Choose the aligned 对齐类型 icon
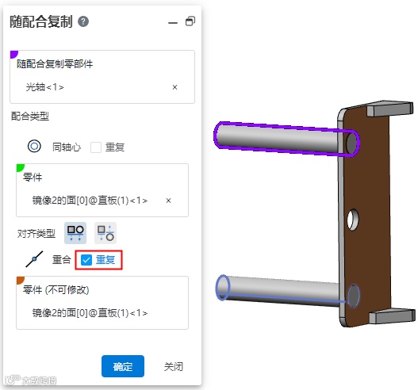Viewport: 418px width, 390px height. (75, 233)
